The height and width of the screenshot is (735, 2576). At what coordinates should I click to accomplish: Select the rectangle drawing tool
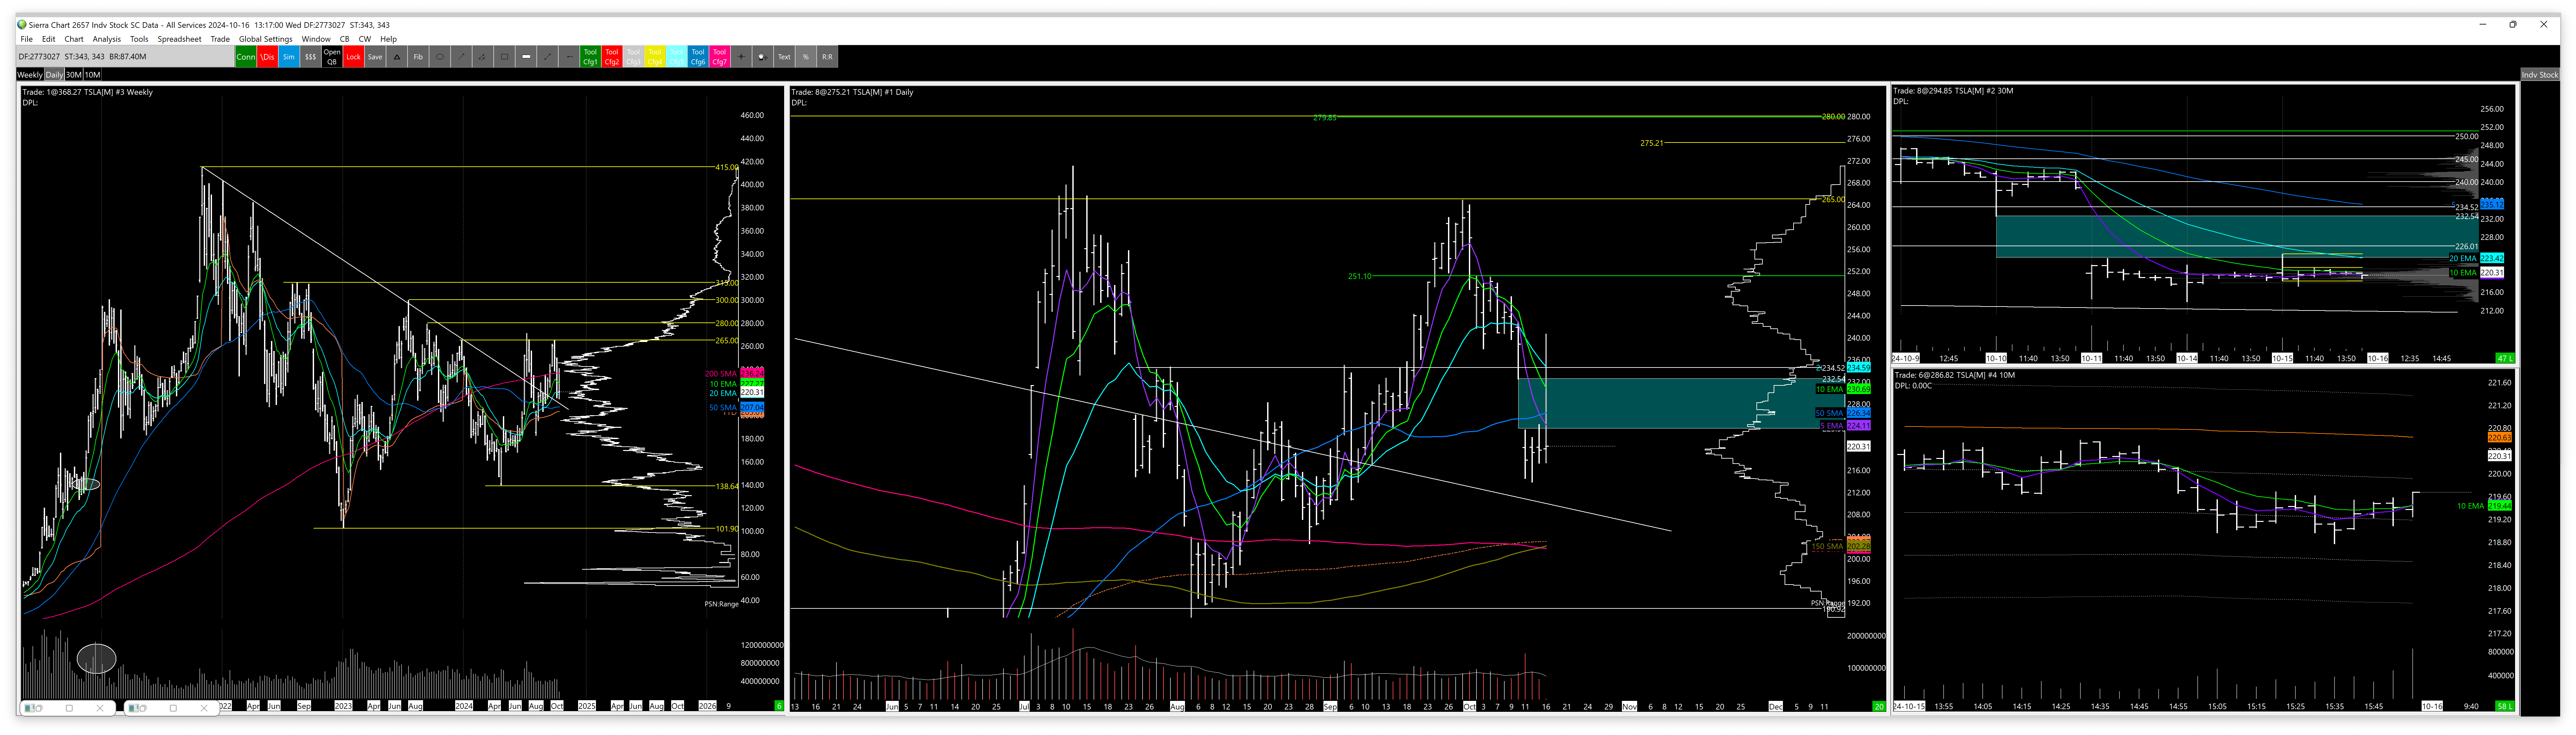coord(504,57)
